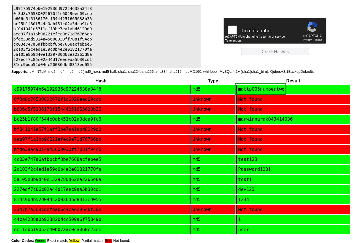Open the reCAPTCHA Privacy link
Image resolution: width=358 pixels, height=243 pixels.
[307, 40]
